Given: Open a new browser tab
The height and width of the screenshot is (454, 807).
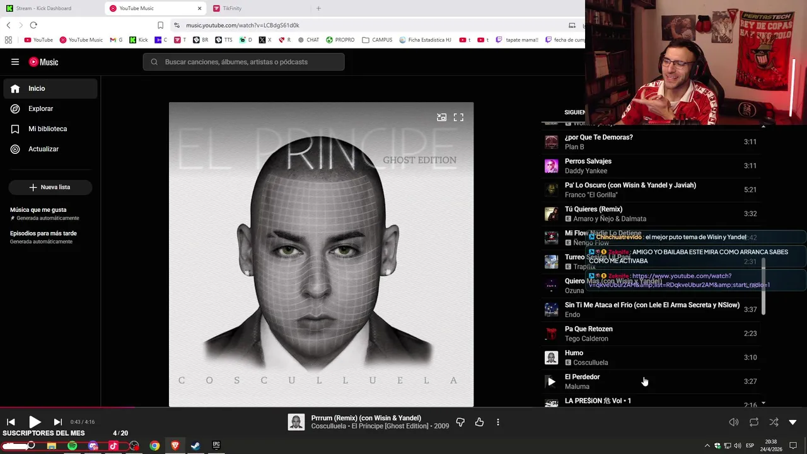Looking at the screenshot, I should click(318, 8).
